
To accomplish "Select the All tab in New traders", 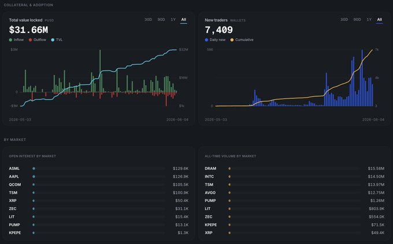I will tap(380, 20).
